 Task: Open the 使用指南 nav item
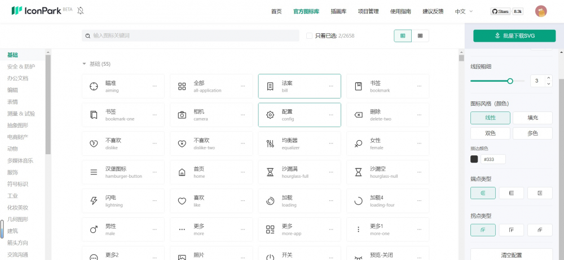point(400,11)
